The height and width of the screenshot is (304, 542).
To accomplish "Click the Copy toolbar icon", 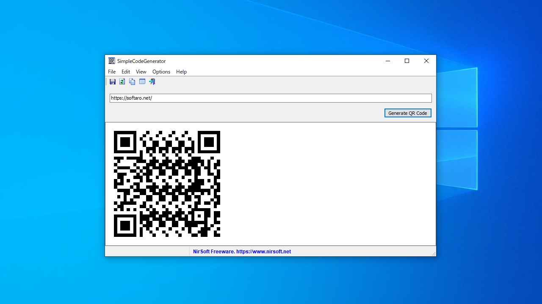I will pyautogui.click(x=132, y=81).
